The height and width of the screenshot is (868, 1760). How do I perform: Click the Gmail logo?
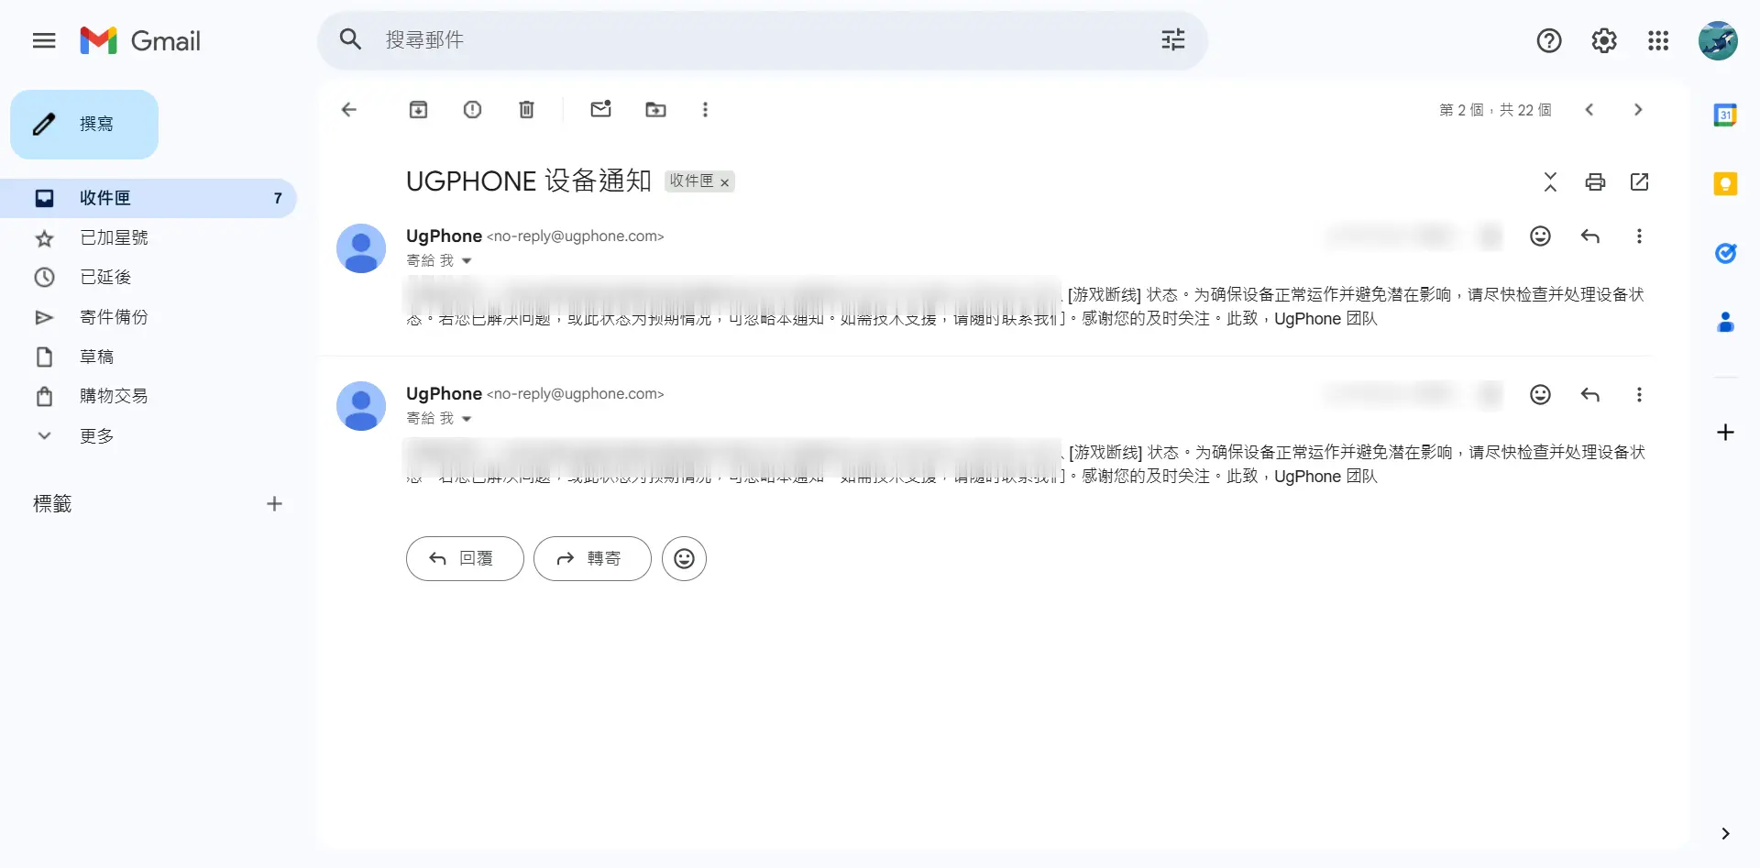pyautogui.click(x=140, y=40)
